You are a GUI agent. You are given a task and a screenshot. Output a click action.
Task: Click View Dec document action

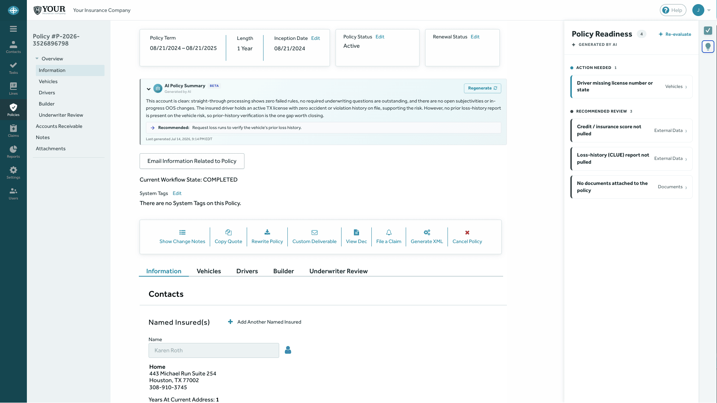(356, 237)
